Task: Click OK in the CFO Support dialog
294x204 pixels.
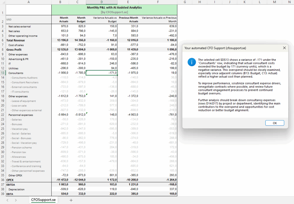Action: point(274,123)
